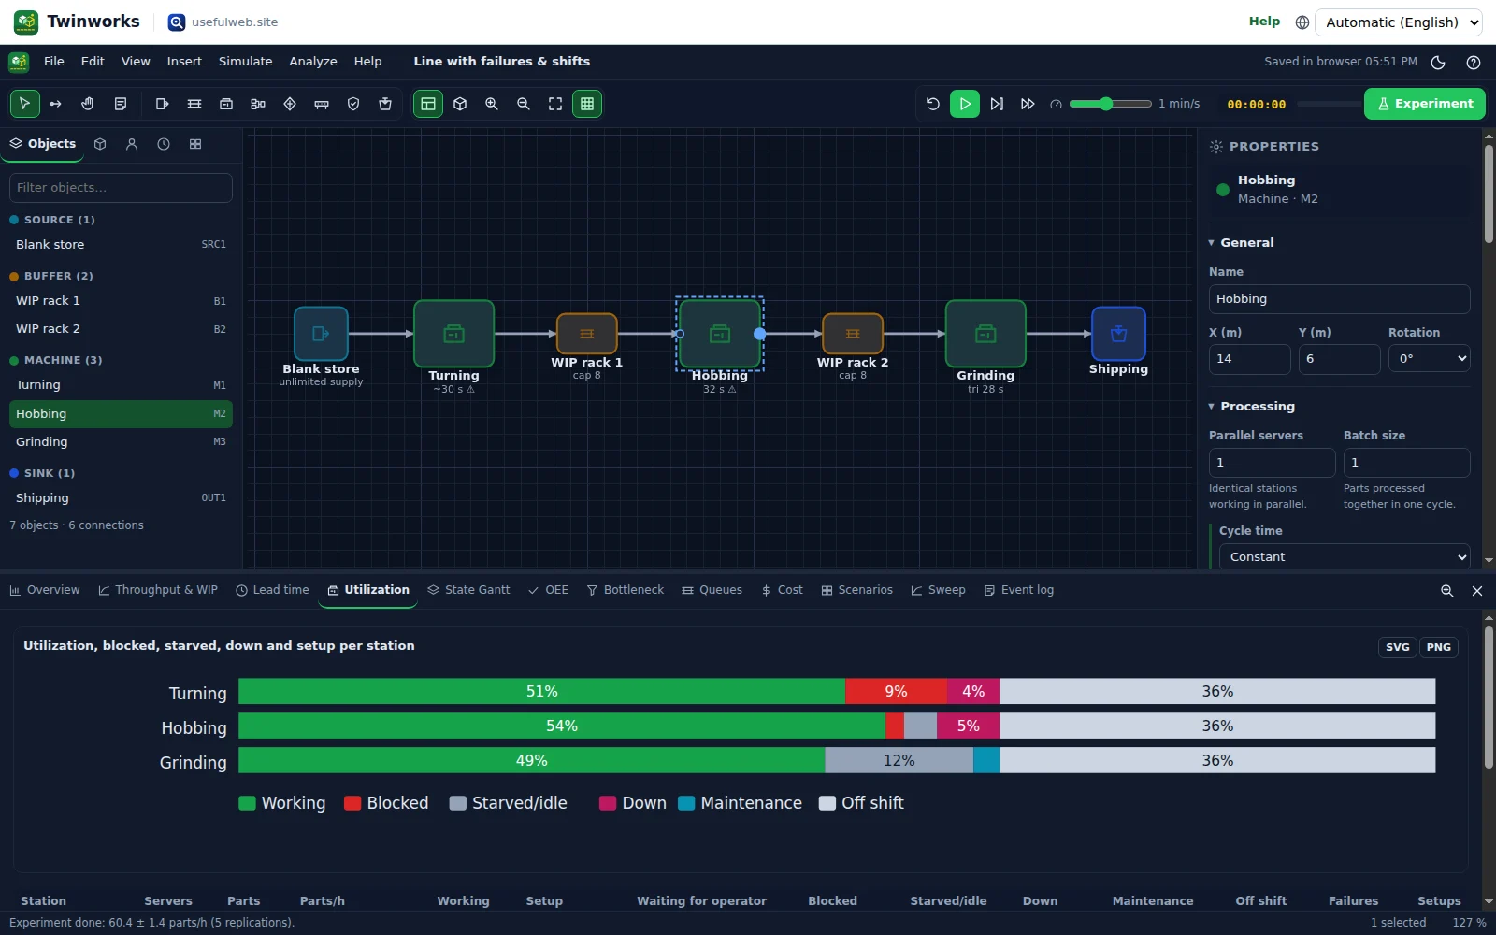1496x935 pixels.
Task: Toggle the canvas grid display
Action: [587, 104]
